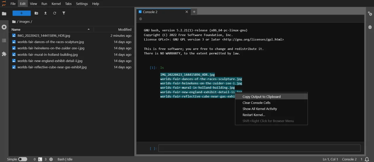Click Ln 1, Col 1 cursor position

[330, 159]
